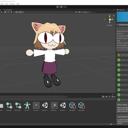128x128 pixels.
Task: Click the Project panel search field
Action: point(84,97)
